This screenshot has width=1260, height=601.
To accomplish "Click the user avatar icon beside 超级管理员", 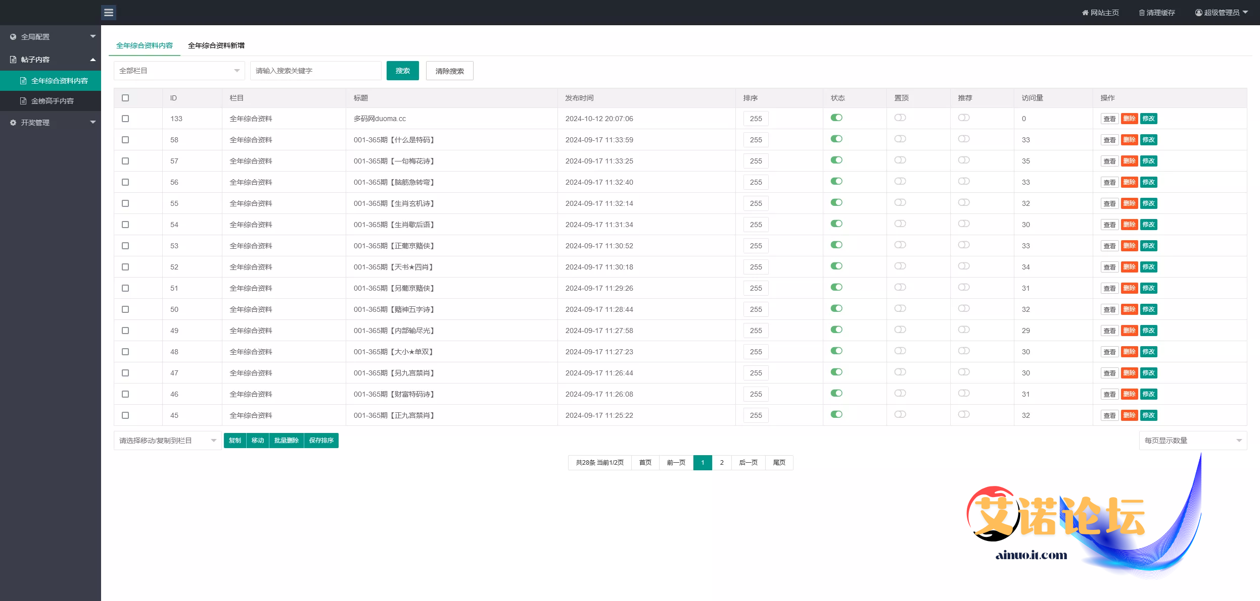I will pyautogui.click(x=1199, y=13).
